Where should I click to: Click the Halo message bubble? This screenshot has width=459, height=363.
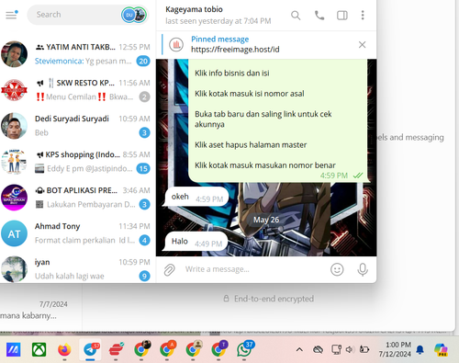coord(196,242)
